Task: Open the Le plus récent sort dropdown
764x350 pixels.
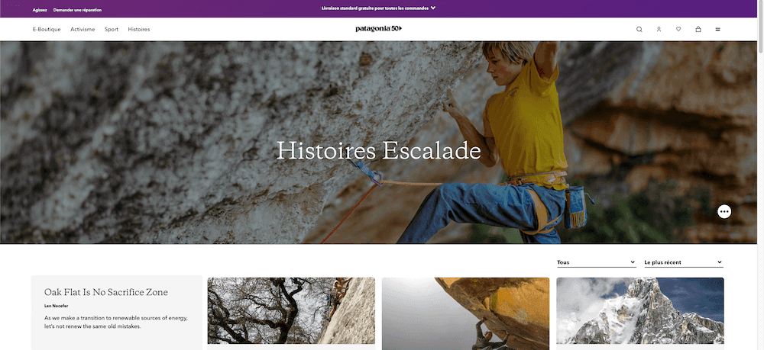Action: click(x=684, y=262)
